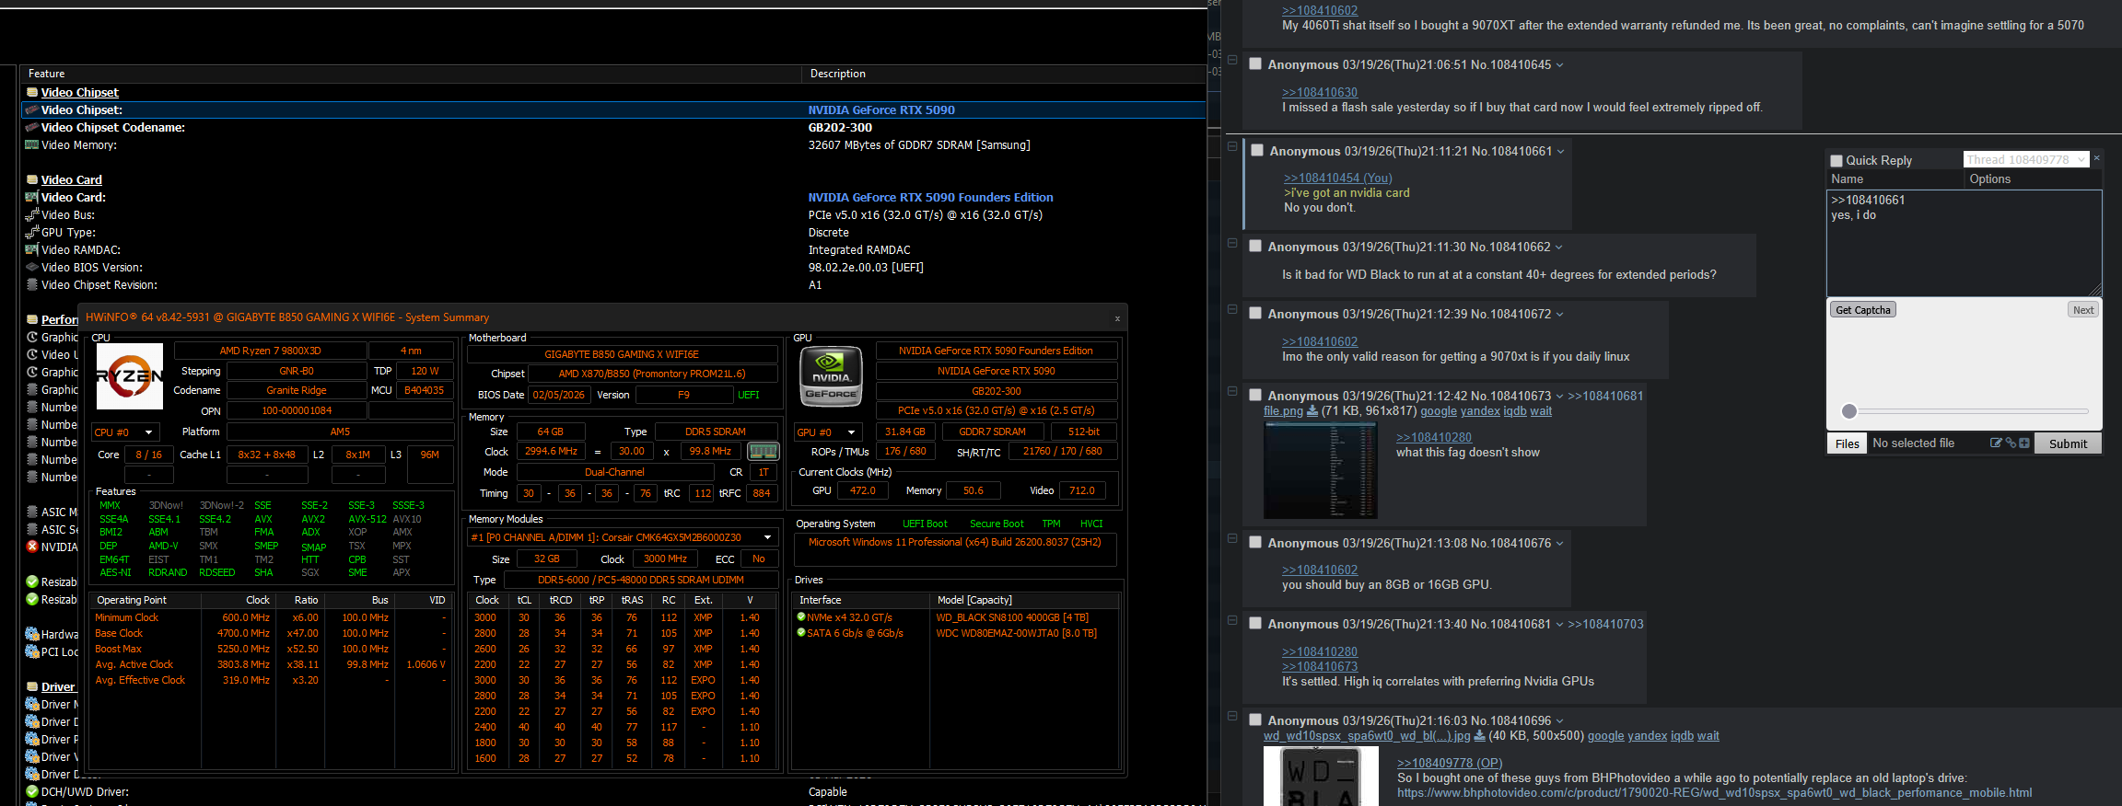
Task: Click the >>108410454 (You) quote link
Action: click(1338, 178)
